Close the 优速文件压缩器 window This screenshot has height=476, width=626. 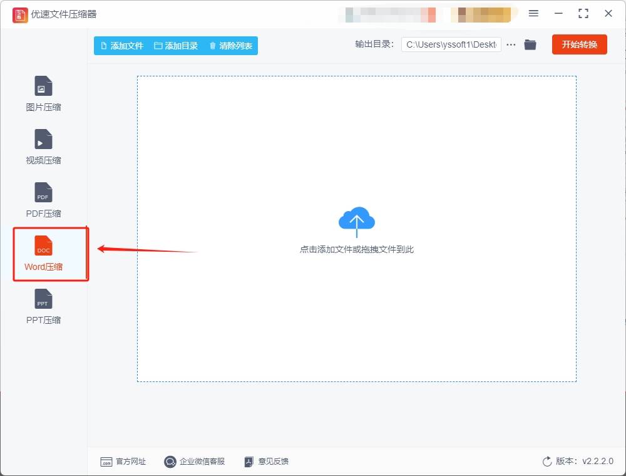coord(608,14)
